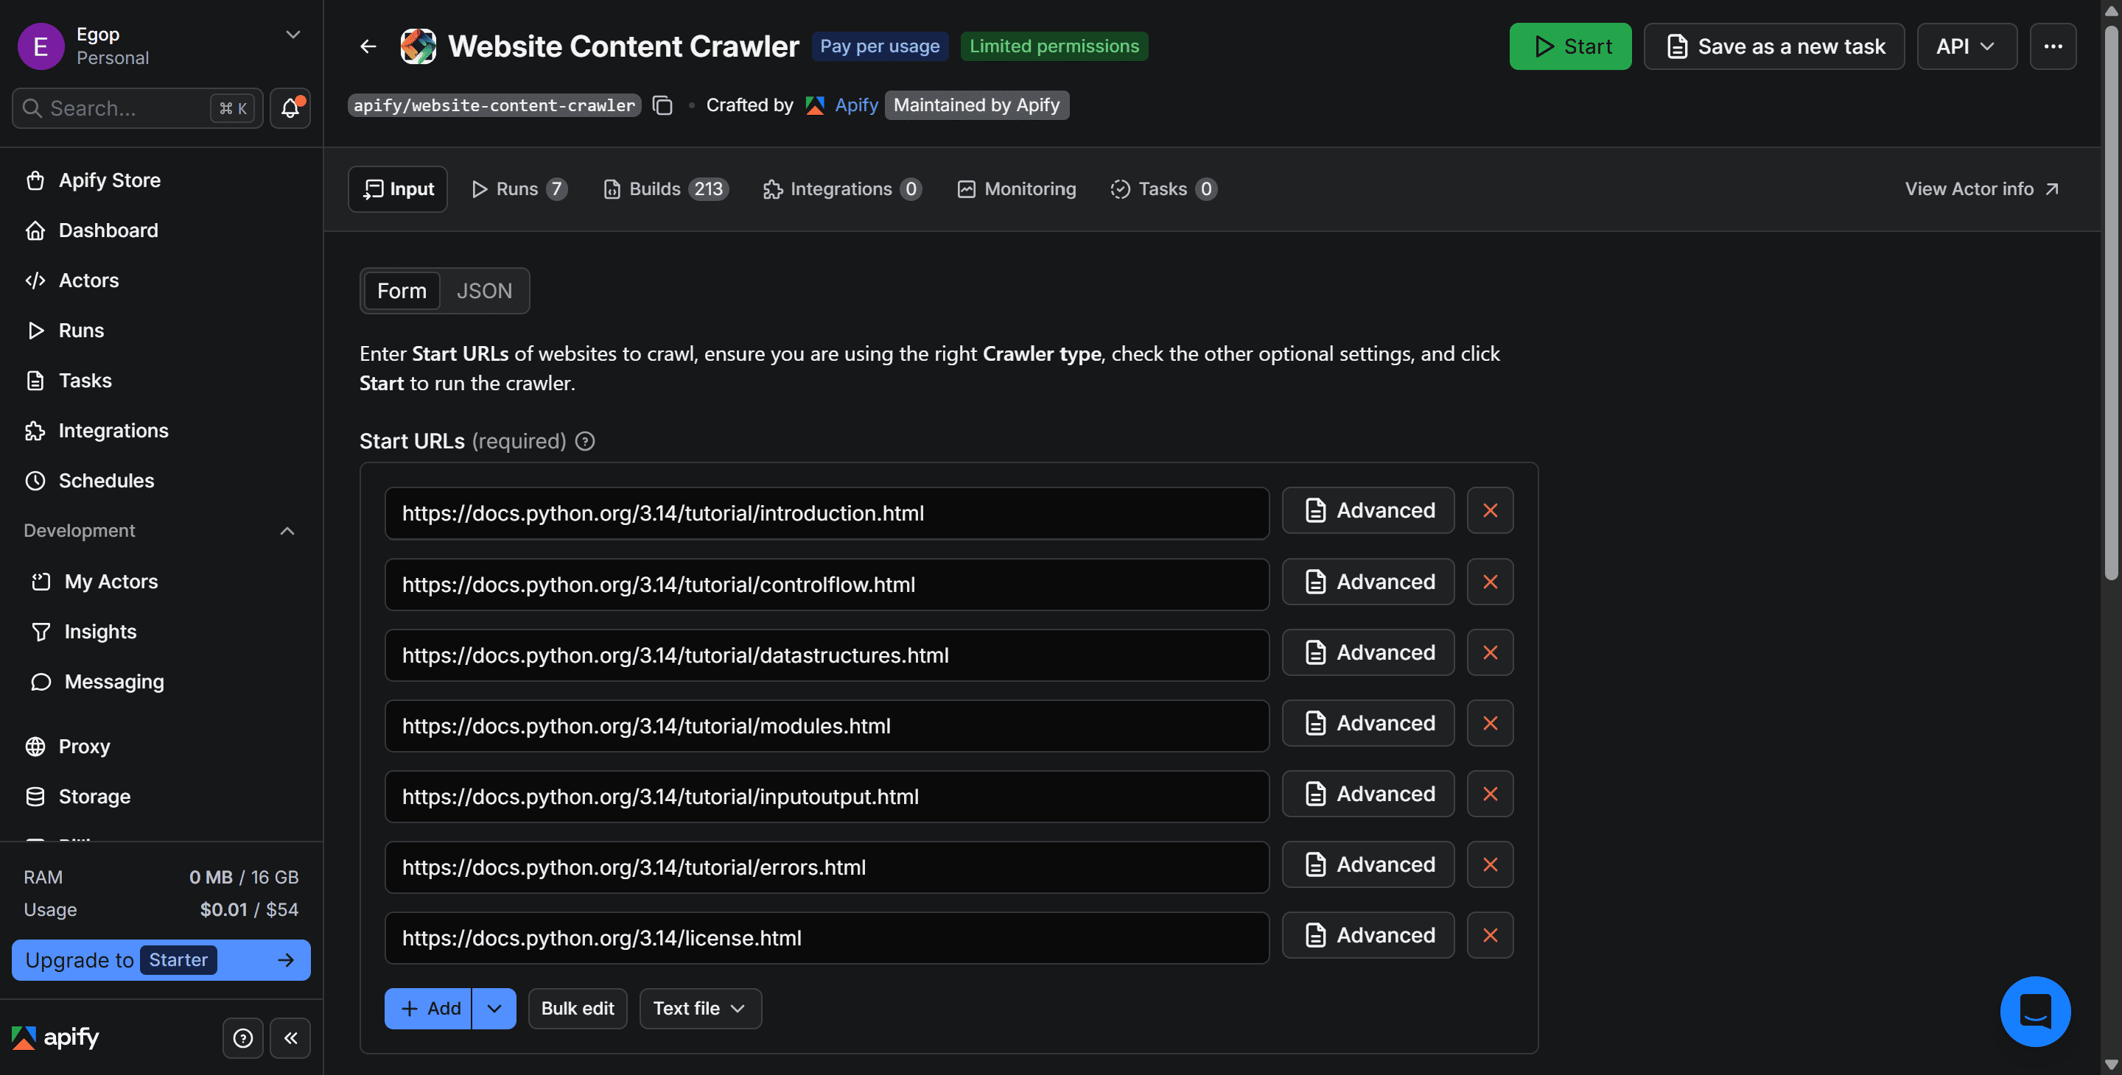The image size is (2122, 1075).
Task: Open Apify Store from sidebar
Action: (161, 180)
